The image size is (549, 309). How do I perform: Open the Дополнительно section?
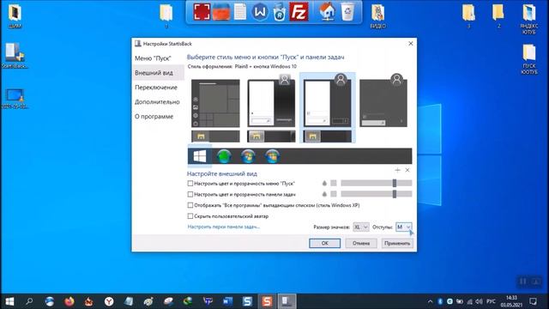(157, 102)
